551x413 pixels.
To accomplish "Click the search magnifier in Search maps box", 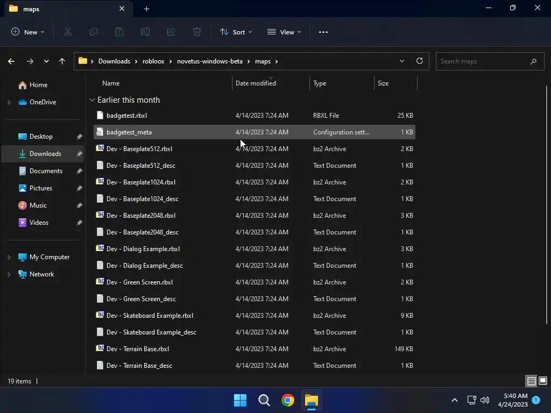I will click(x=533, y=61).
